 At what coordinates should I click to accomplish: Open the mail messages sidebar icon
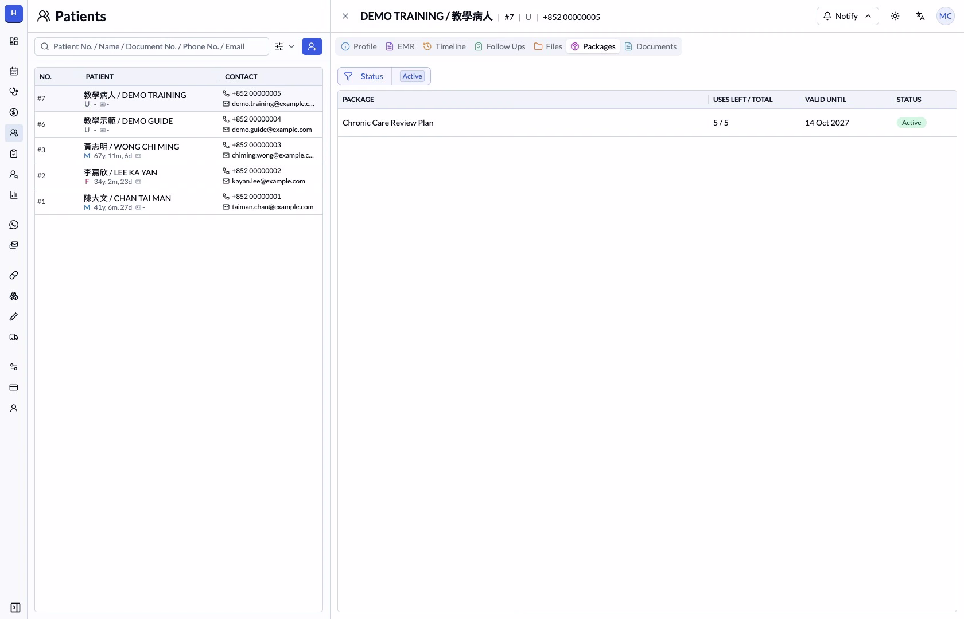(14, 245)
